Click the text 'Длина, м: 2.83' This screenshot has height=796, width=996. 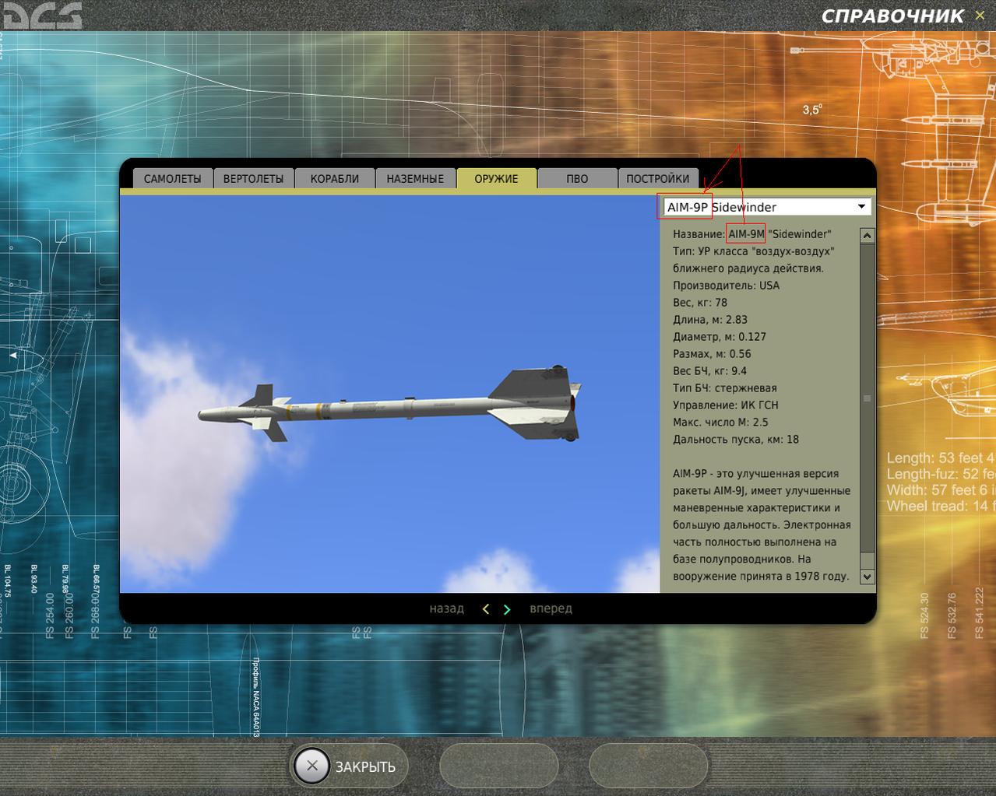pyautogui.click(x=710, y=320)
